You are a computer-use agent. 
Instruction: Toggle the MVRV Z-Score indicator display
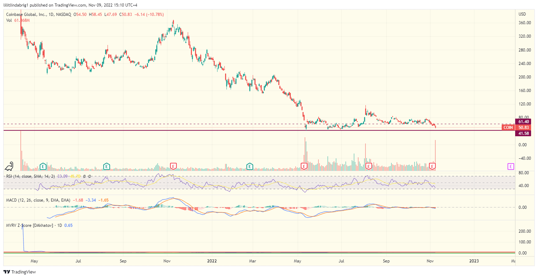[21, 225]
